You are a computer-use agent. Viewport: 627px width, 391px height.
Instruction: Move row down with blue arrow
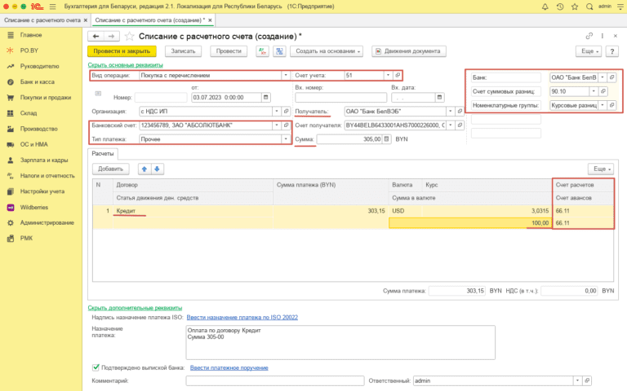coord(158,169)
